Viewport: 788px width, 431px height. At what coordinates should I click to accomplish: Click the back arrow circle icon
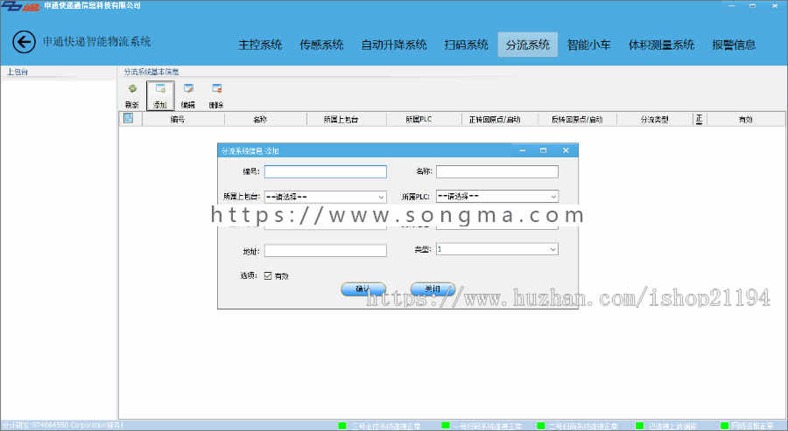click(x=25, y=42)
